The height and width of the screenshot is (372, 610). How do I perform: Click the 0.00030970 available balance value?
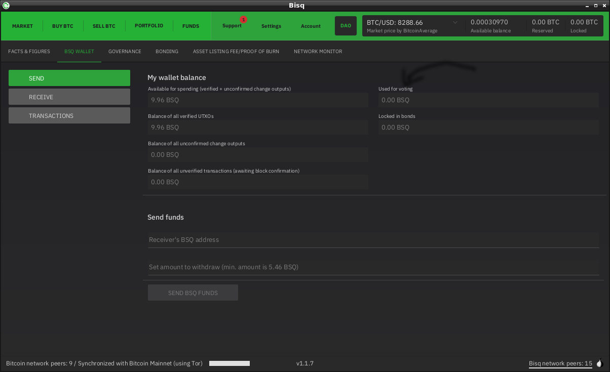[x=489, y=22]
